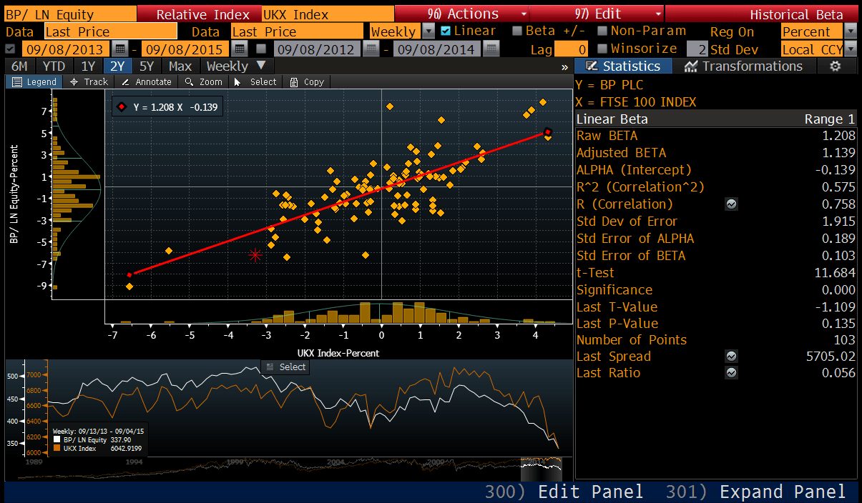The height and width of the screenshot is (503, 862).
Task: Open calendar picker for start date 09/08/2013
Action: click(x=120, y=49)
